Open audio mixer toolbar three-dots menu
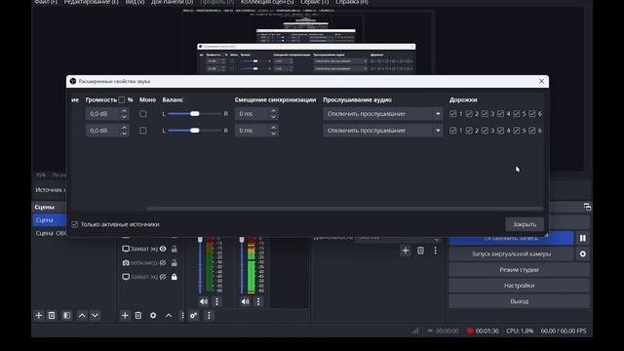This screenshot has height=351, width=624. pos(209,315)
